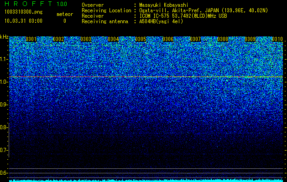Click the cyan signal level strip at bottom
The width and height of the screenshot is (287, 182).
pyautogui.click(x=146, y=180)
